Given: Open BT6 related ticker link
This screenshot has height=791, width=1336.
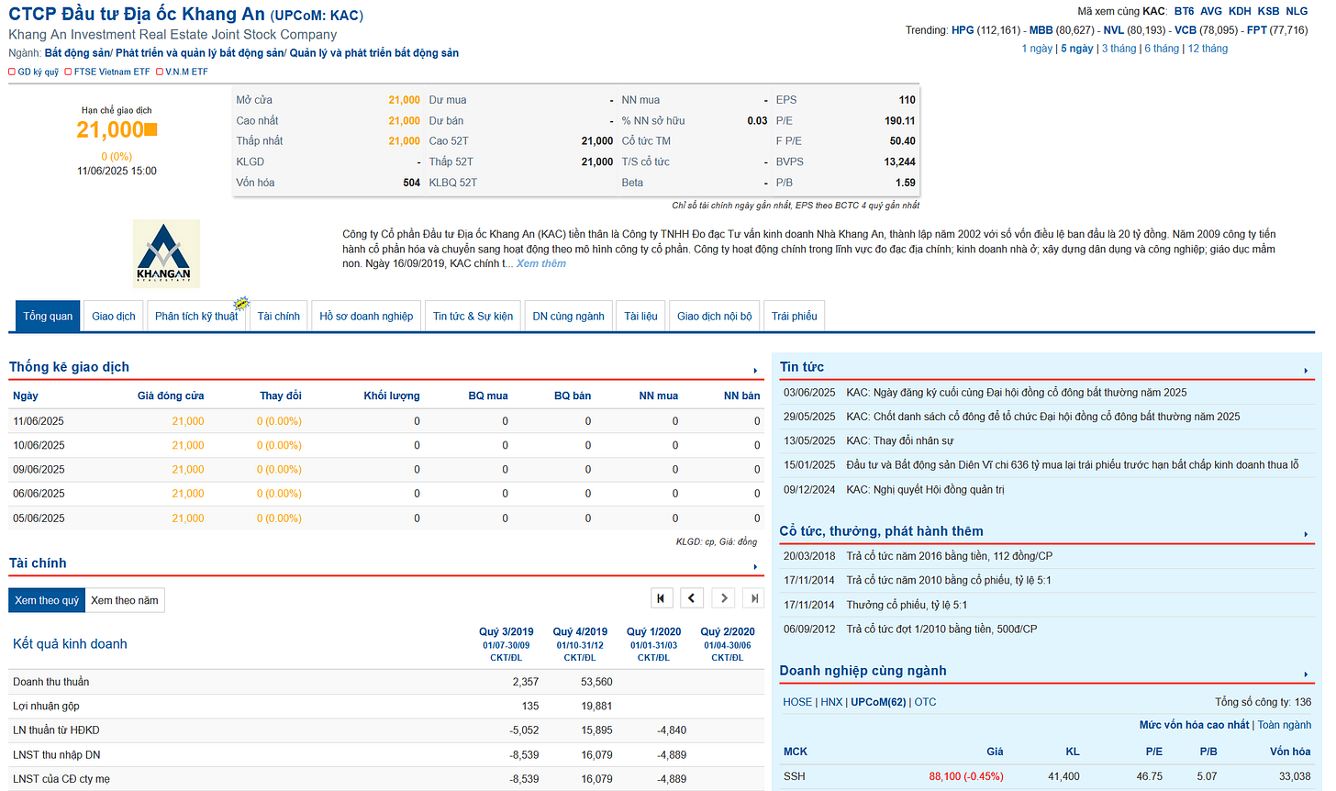Looking at the screenshot, I should pos(1185,11).
